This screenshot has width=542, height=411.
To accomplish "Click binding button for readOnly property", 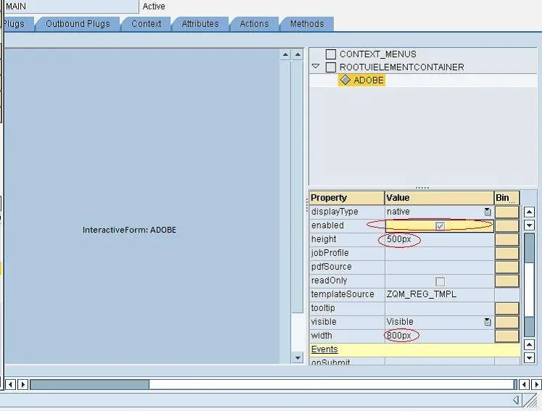I will tap(506, 281).
